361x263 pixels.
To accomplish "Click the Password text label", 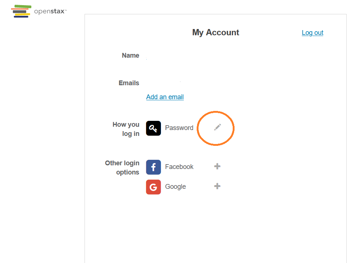I will tap(179, 128).
